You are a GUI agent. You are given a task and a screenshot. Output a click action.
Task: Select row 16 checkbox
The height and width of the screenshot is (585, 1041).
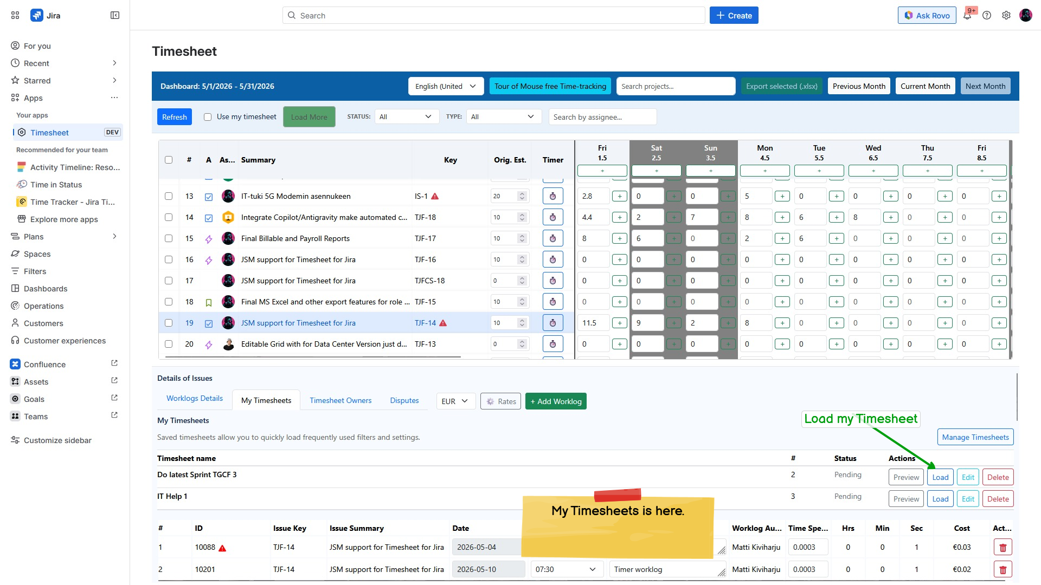(169, 259)
